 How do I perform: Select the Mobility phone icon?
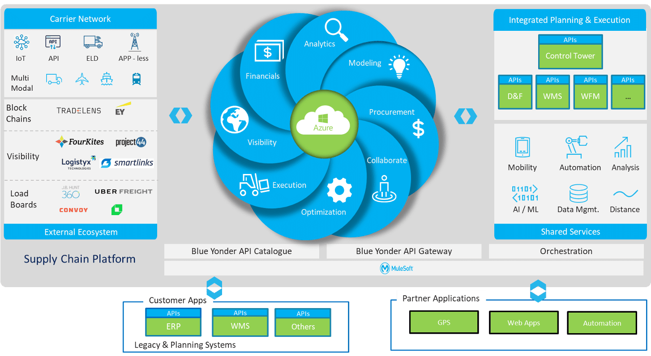tap(523, 147)
